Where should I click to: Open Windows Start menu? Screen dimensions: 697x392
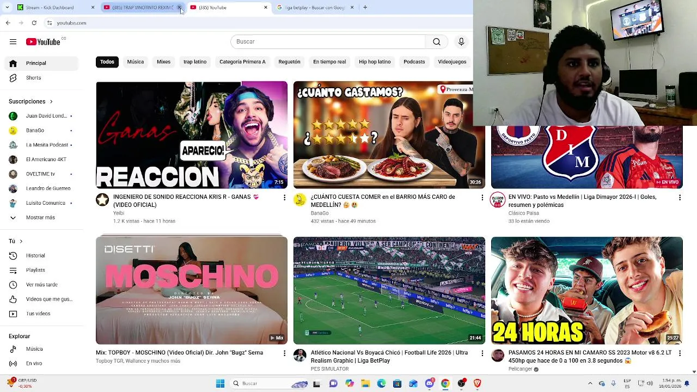220,383
